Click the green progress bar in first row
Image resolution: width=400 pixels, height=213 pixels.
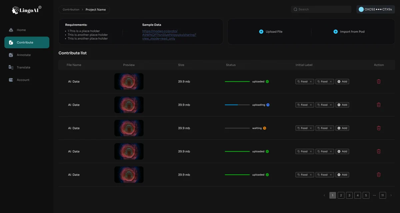(237, 82)
